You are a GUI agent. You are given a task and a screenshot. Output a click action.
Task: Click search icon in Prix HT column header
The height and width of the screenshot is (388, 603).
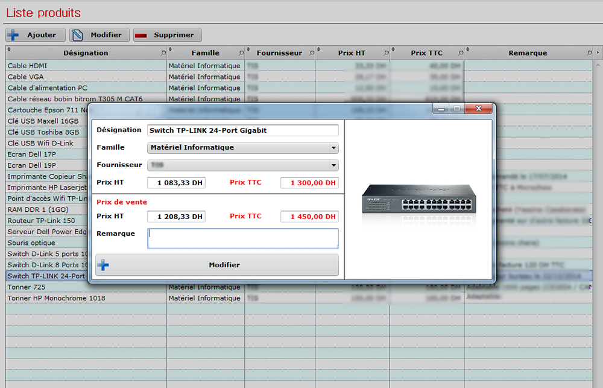click(x=386, y=52)
